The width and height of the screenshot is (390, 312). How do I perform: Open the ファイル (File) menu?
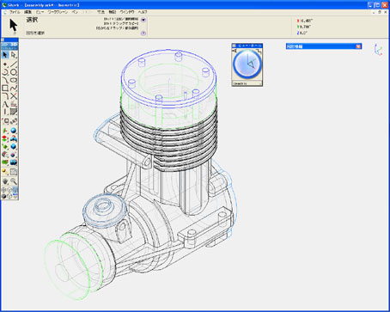15,12
